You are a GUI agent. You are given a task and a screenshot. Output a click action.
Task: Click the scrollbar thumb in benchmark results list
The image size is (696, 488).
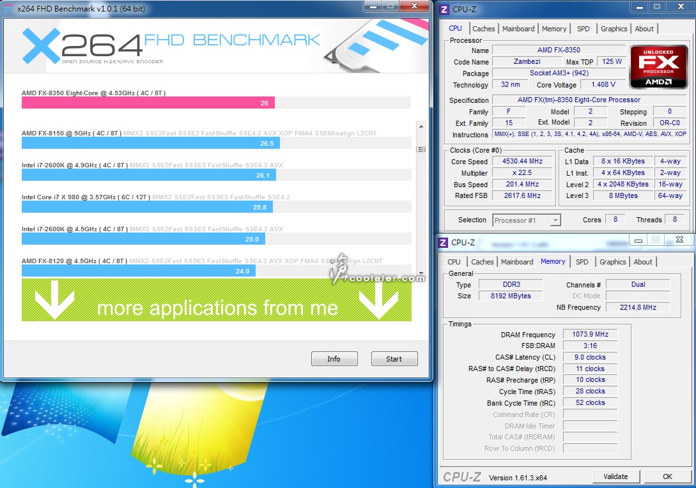pyautogui.click(x=421, y=149)
